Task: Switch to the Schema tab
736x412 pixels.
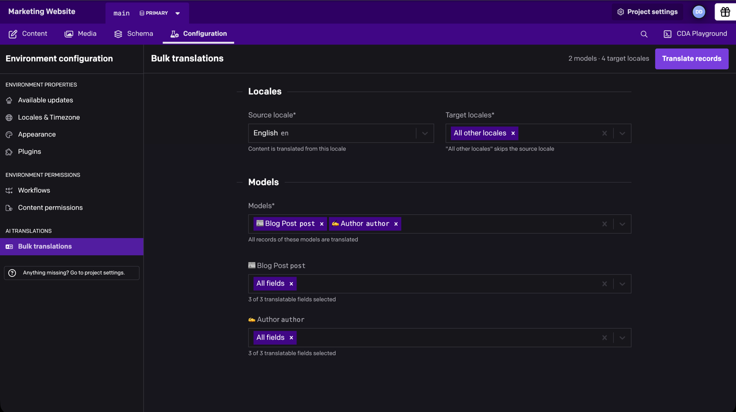Action: click(x=133, y=34)
